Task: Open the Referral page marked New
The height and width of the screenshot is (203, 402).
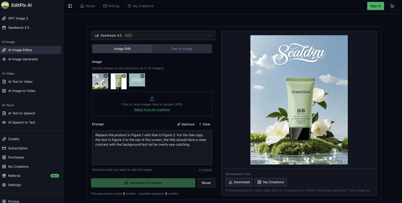Action: [x=30, y=176]
